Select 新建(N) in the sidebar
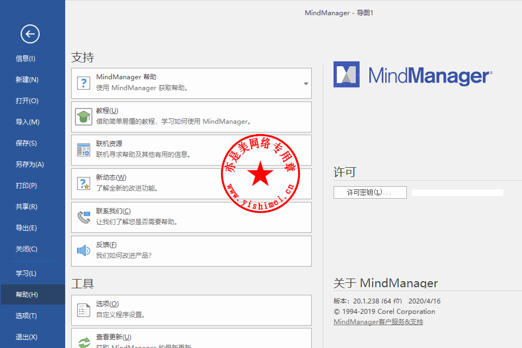 (27, 80)
